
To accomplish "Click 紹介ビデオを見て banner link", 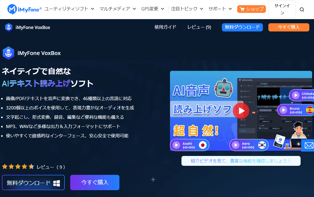I will 241,161.
